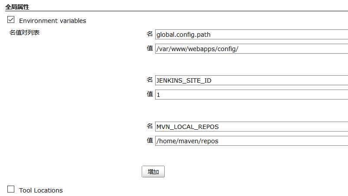Click the 增加 button
The image size is (348, 196).
[153, 172]
